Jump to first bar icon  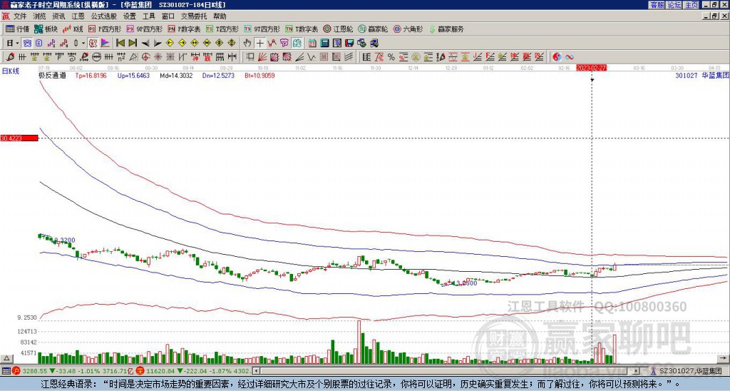pyautogui.click(x=120, y=44)
